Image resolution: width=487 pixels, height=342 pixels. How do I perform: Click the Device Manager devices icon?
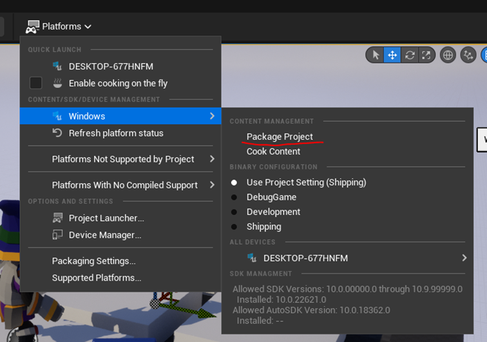click(x=57, y=235)
